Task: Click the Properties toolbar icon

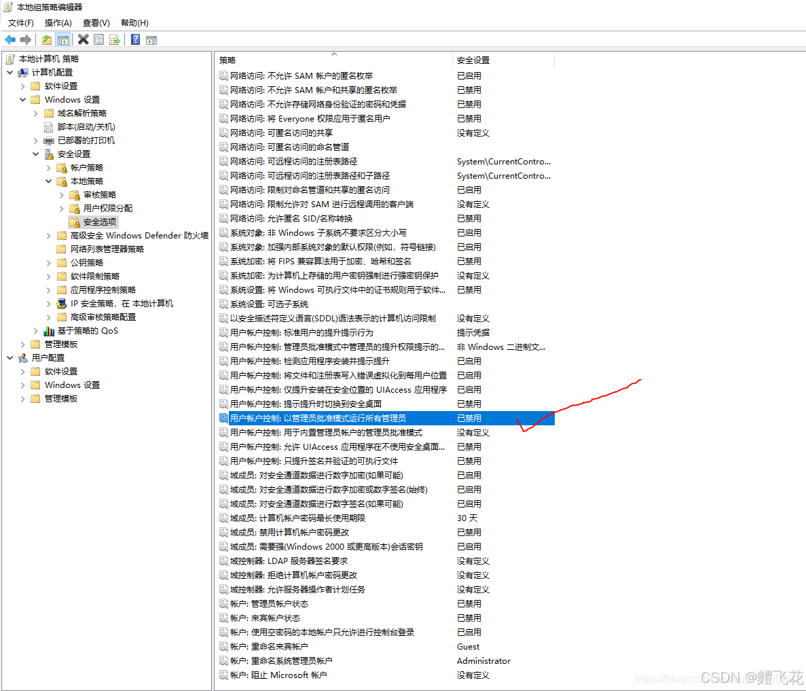Action: pos(98,39)
